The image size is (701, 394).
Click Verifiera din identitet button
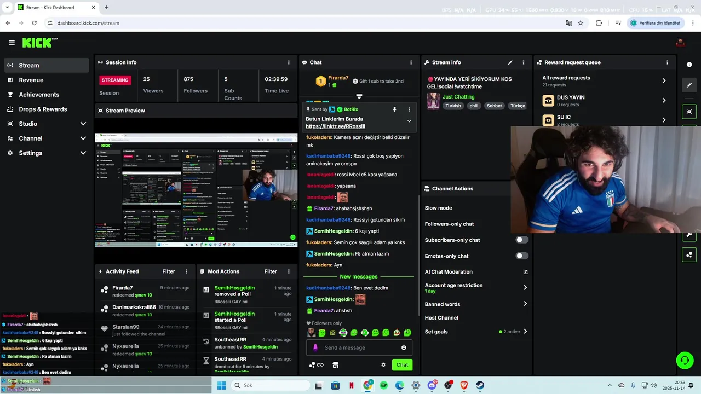(x=656, y=23)
